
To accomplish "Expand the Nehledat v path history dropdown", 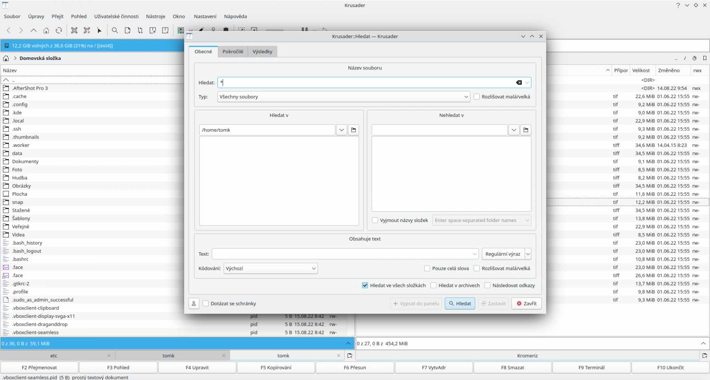I will 513,130.
